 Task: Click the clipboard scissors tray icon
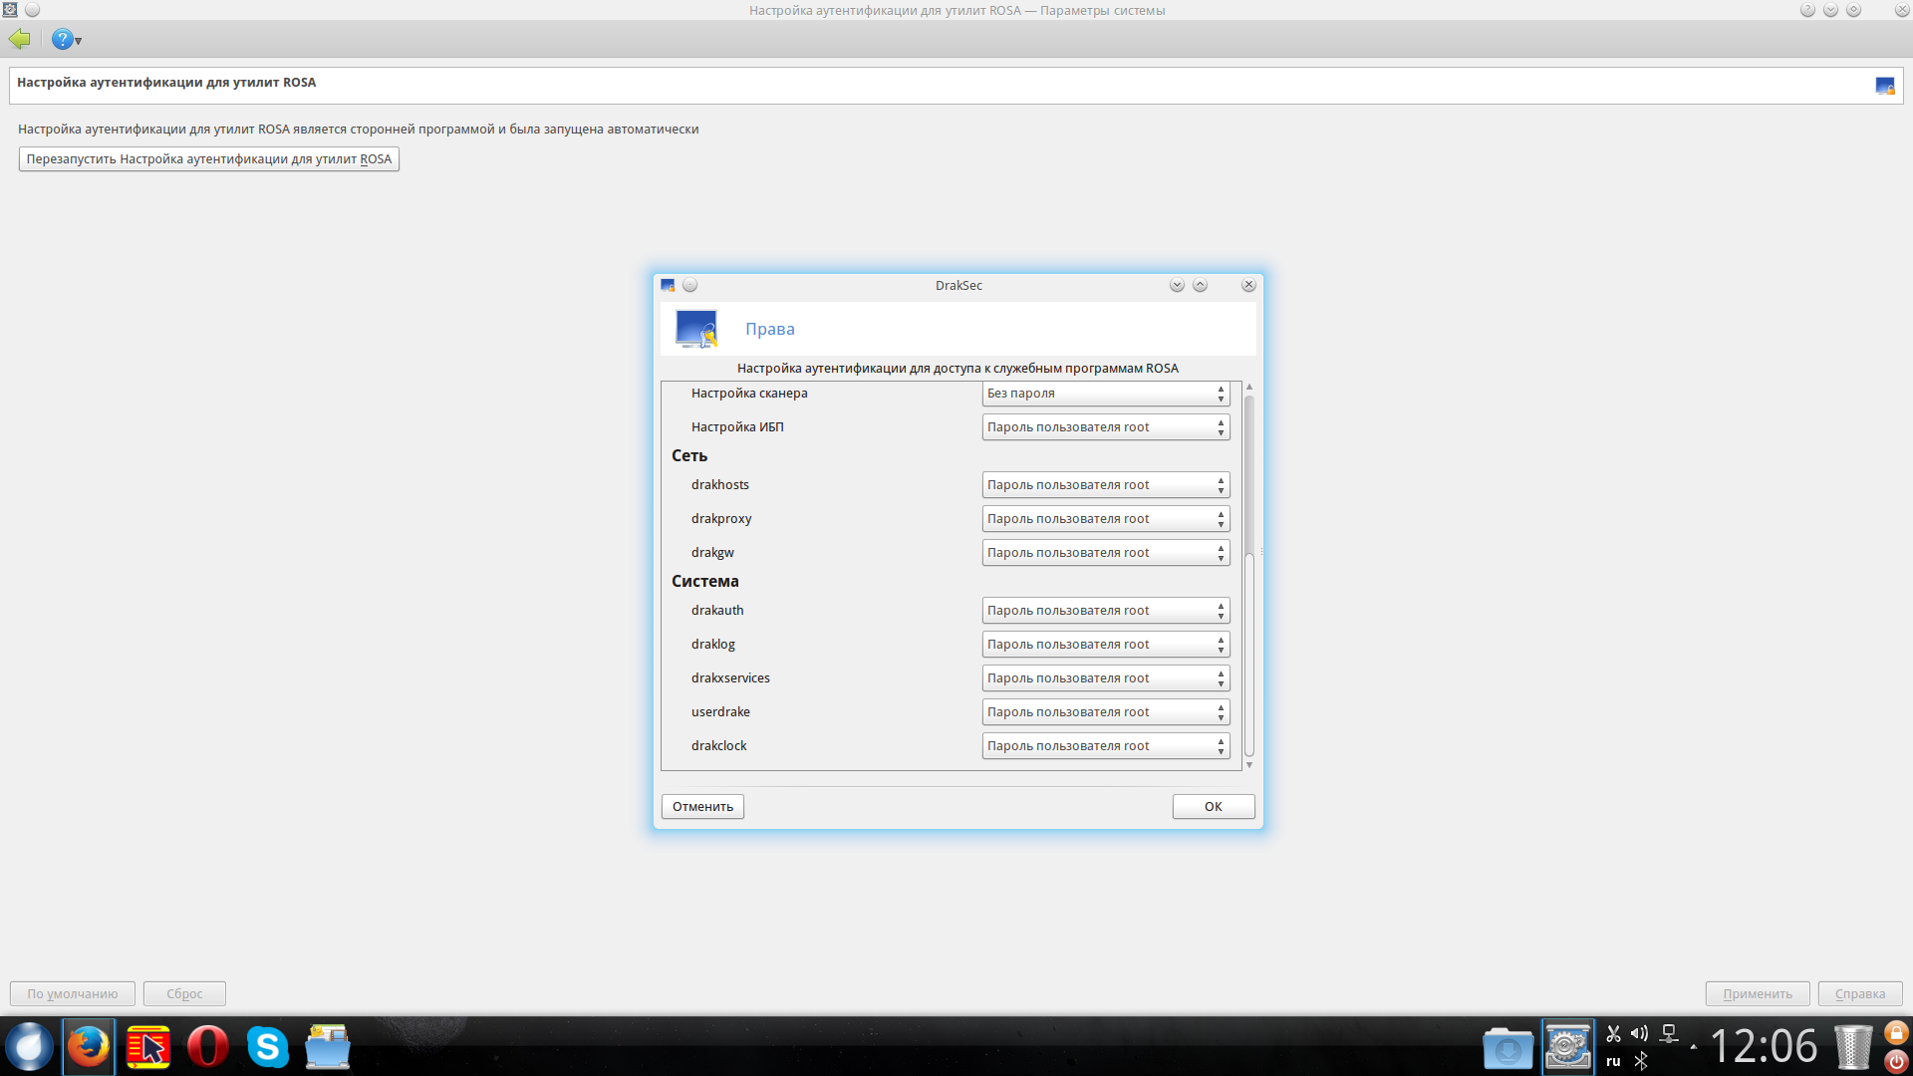point(1613,1033)
